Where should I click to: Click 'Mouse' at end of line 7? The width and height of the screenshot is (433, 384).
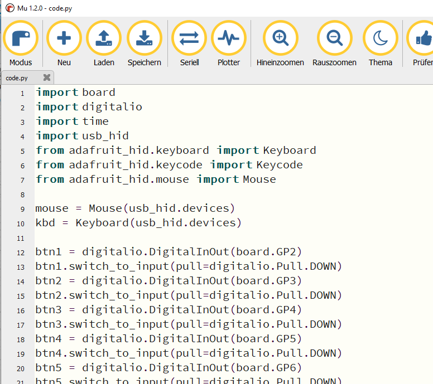tap(259, 179)
